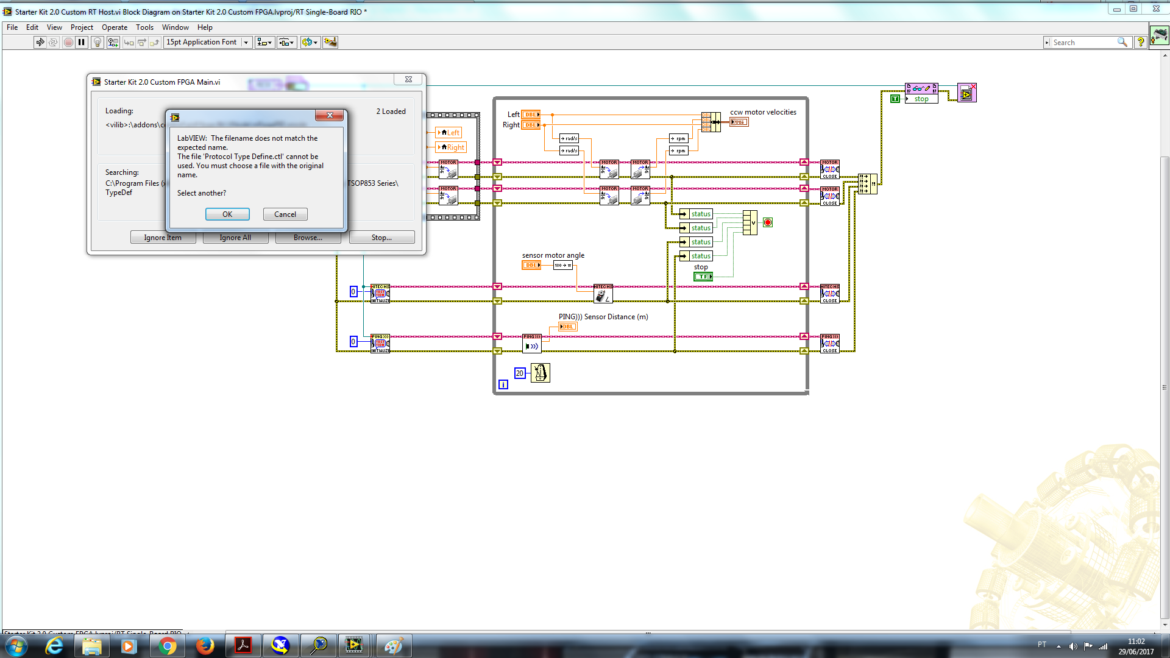The width and height of the screenshot is (1170, 658).
Task: Open the Tools menu
Action: coord(144,27)
